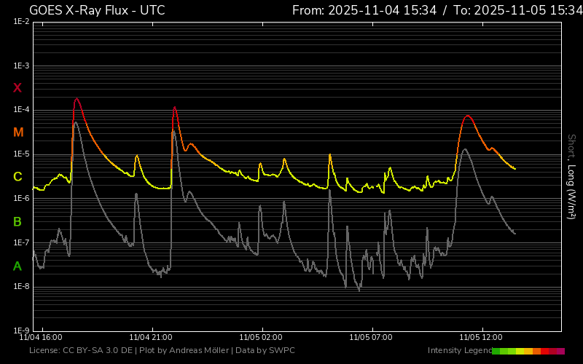Click the Intensity Legend color bar
Image resolution: width=583 pixels, height=364 pixels.
point(528,351)
